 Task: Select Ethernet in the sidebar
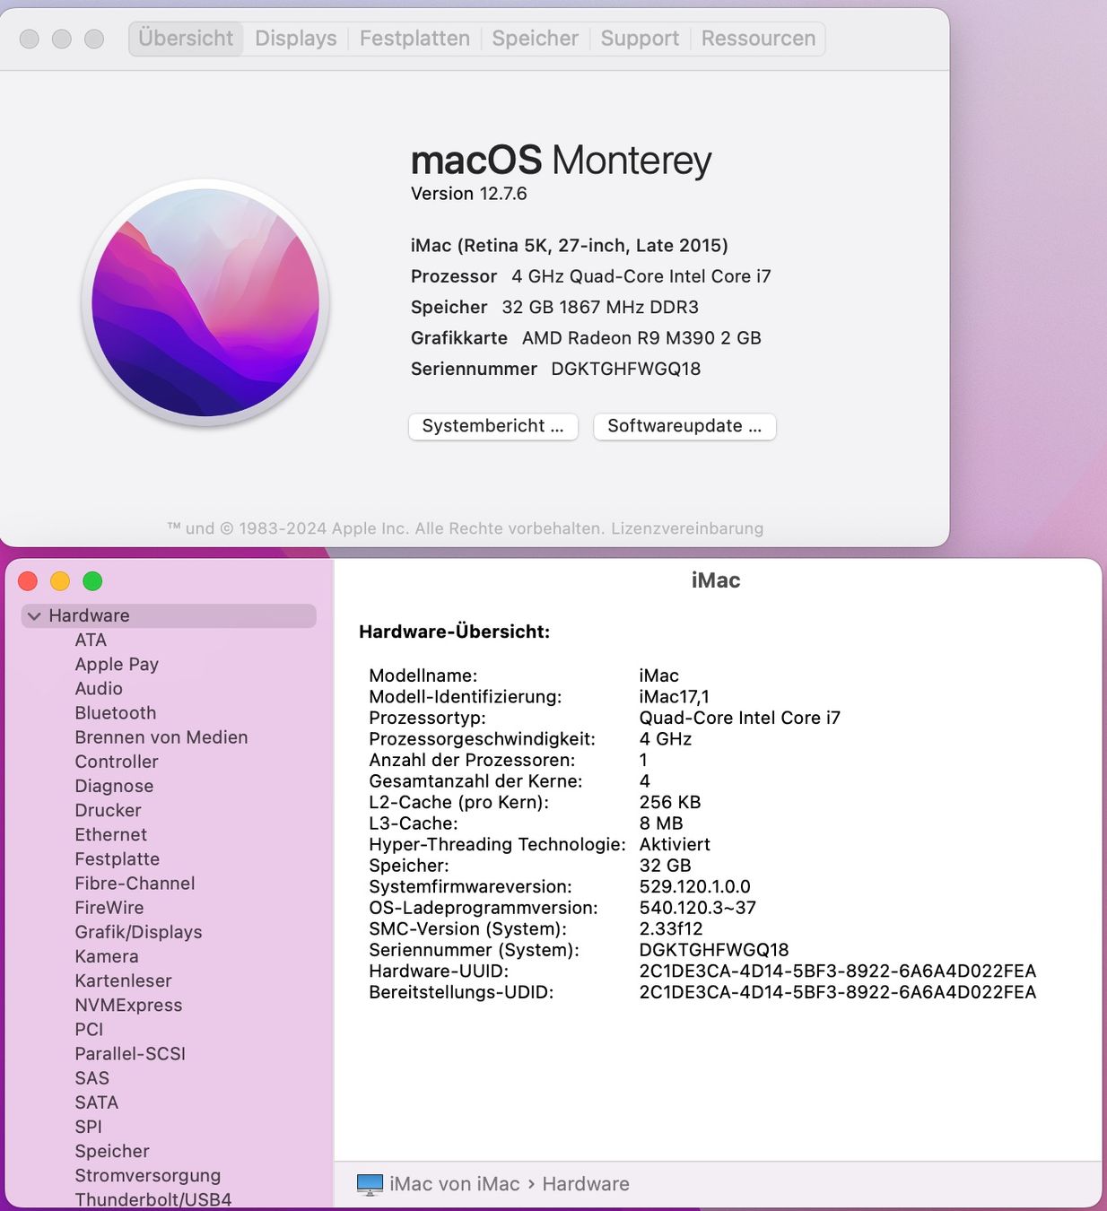pyautogui.click(x=110, y=834)
